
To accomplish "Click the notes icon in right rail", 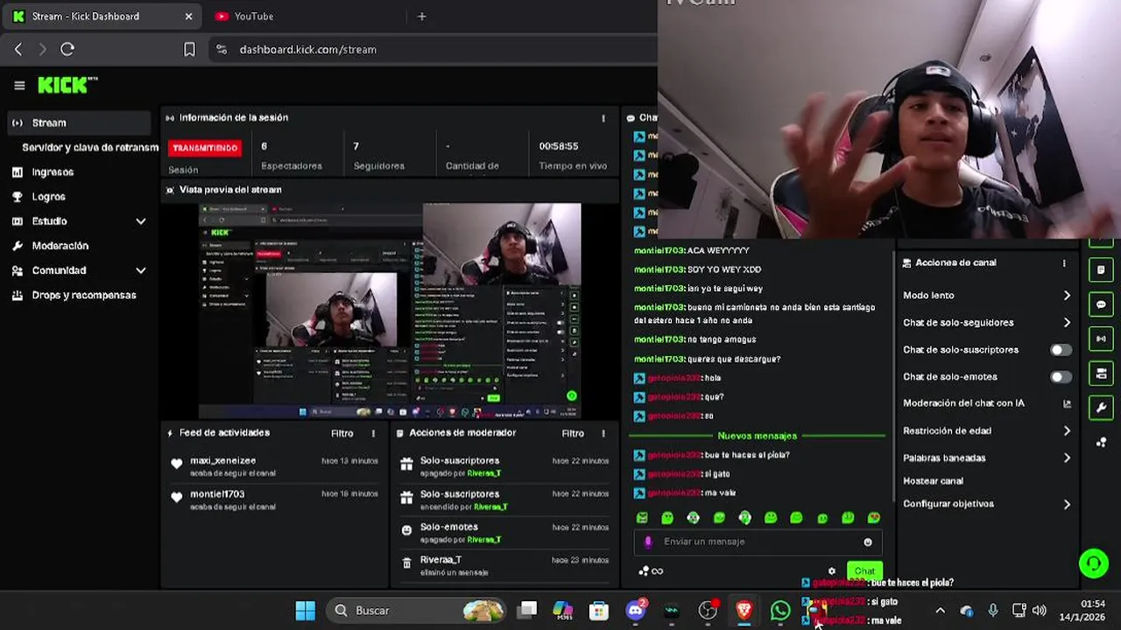I will 1101,270.
